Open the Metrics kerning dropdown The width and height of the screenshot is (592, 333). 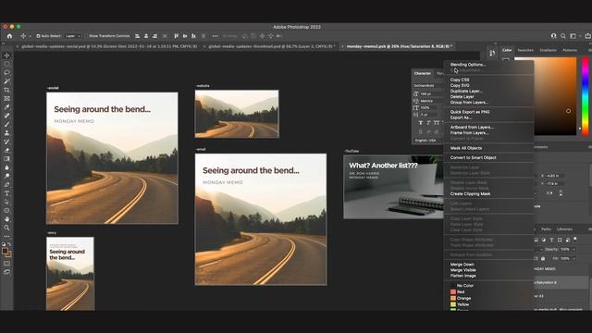tap(430, 101)
